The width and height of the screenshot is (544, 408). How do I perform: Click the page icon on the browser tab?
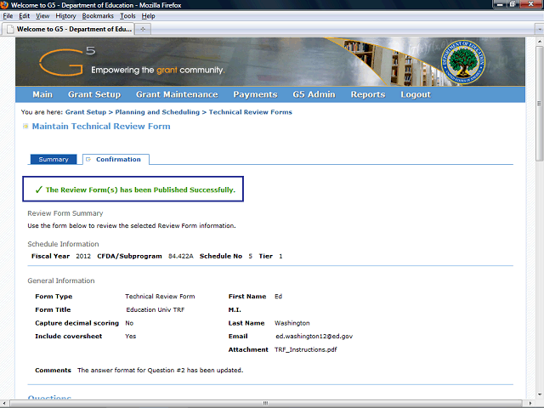click(x=10, y=29)
